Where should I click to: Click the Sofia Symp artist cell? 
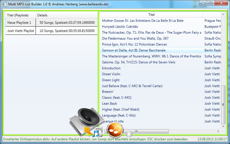tap(212, 56)
